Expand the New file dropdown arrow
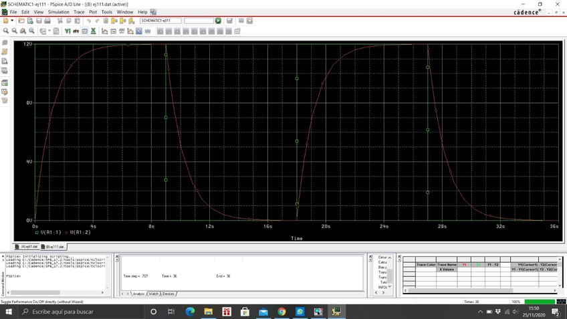The width and height of the screenshot is (567, 319). pyautogui.click(x=13, y=21)
